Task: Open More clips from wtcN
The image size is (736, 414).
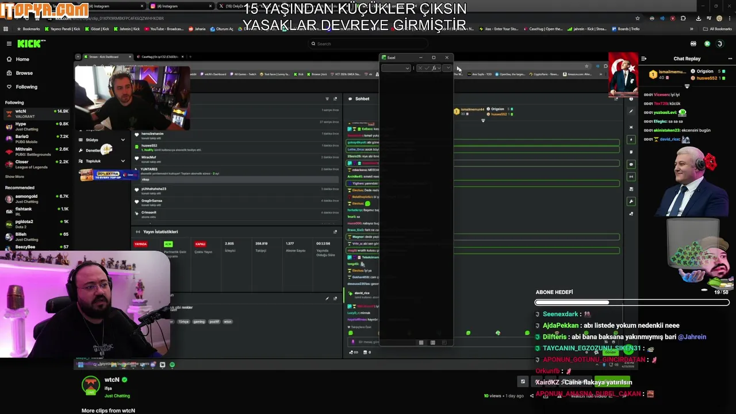Action: [108, 411]
